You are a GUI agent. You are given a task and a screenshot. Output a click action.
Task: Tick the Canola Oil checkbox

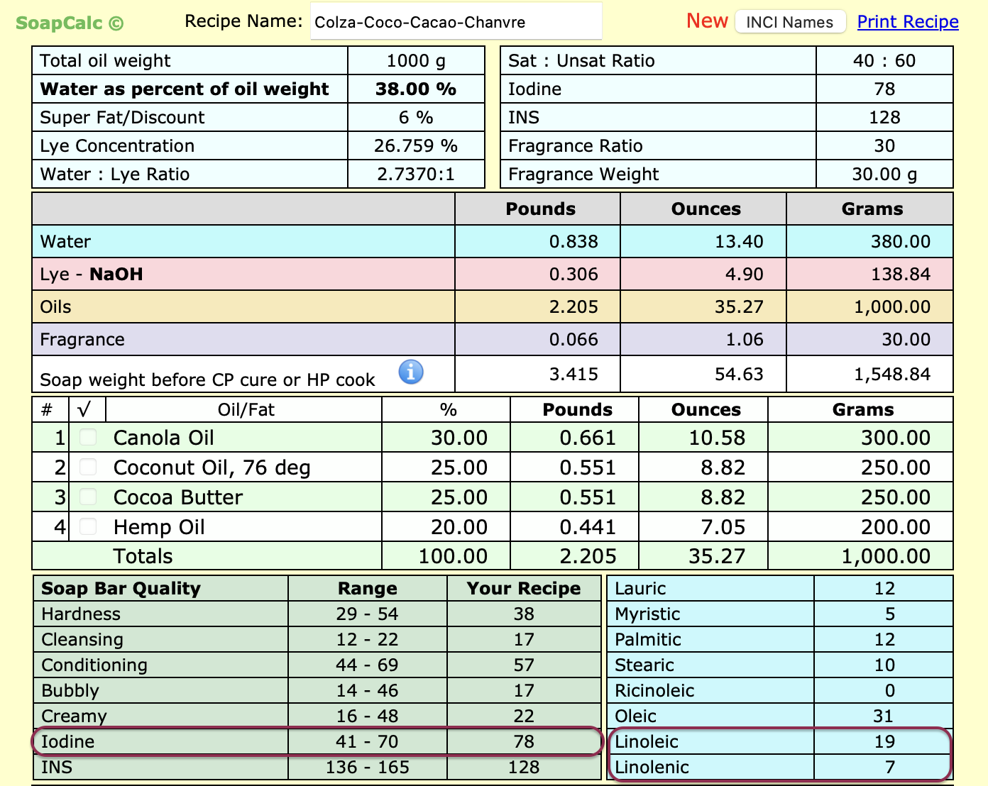[x=88, y=438]
